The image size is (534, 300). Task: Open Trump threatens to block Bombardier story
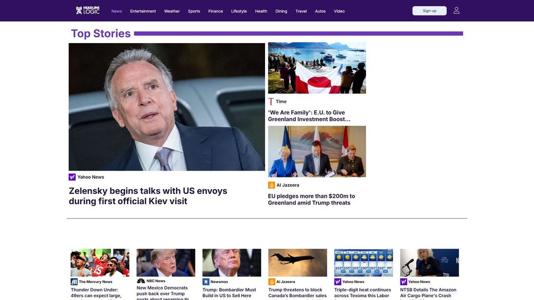point(298,293)
